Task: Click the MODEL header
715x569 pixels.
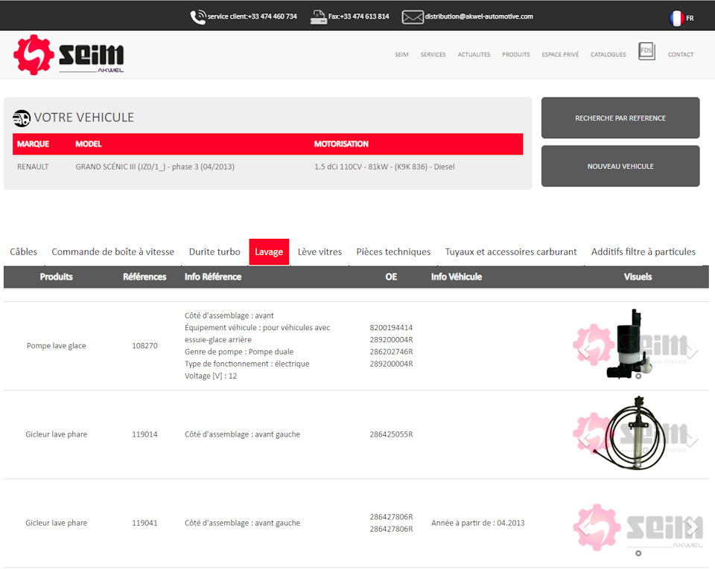Action: 89,144
